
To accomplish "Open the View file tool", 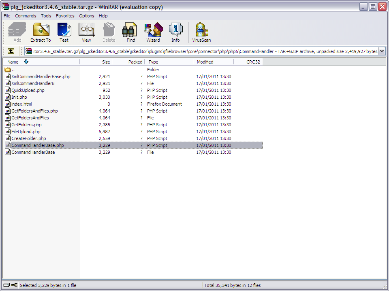I will (x=86, y=32).
